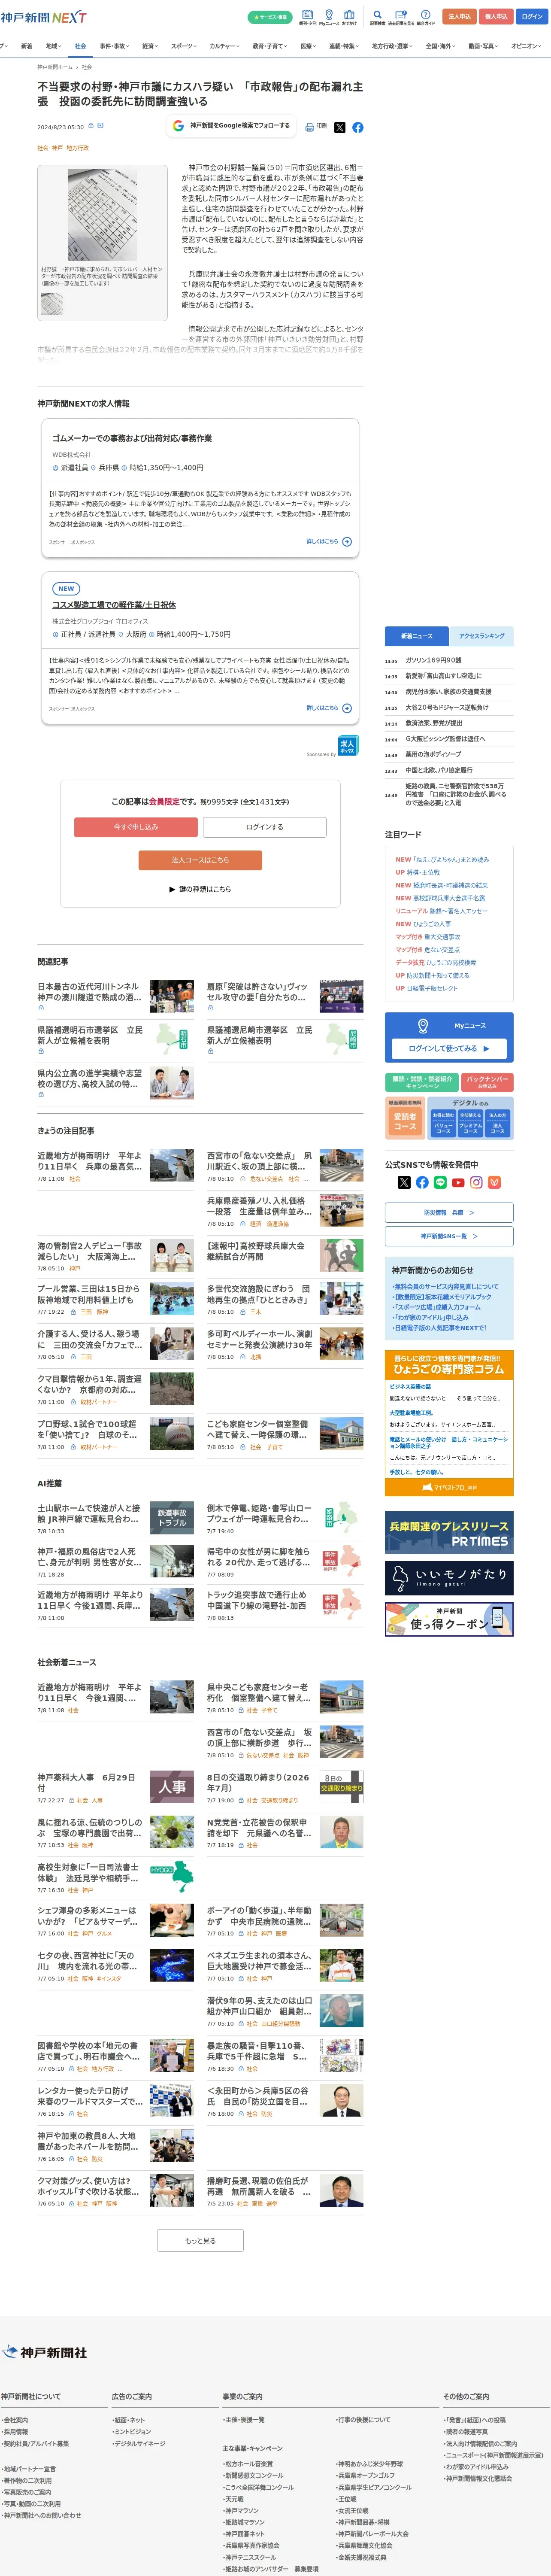
Task: Open official Instagram icon in SNS section
Action: tap(476, 1182)
